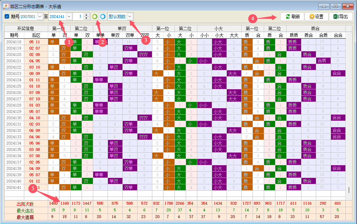Image resolution: width=357 pixels, height=224 pixels.
Task: Click the 小小 cell in row 2024128
Action: point(204,105)
